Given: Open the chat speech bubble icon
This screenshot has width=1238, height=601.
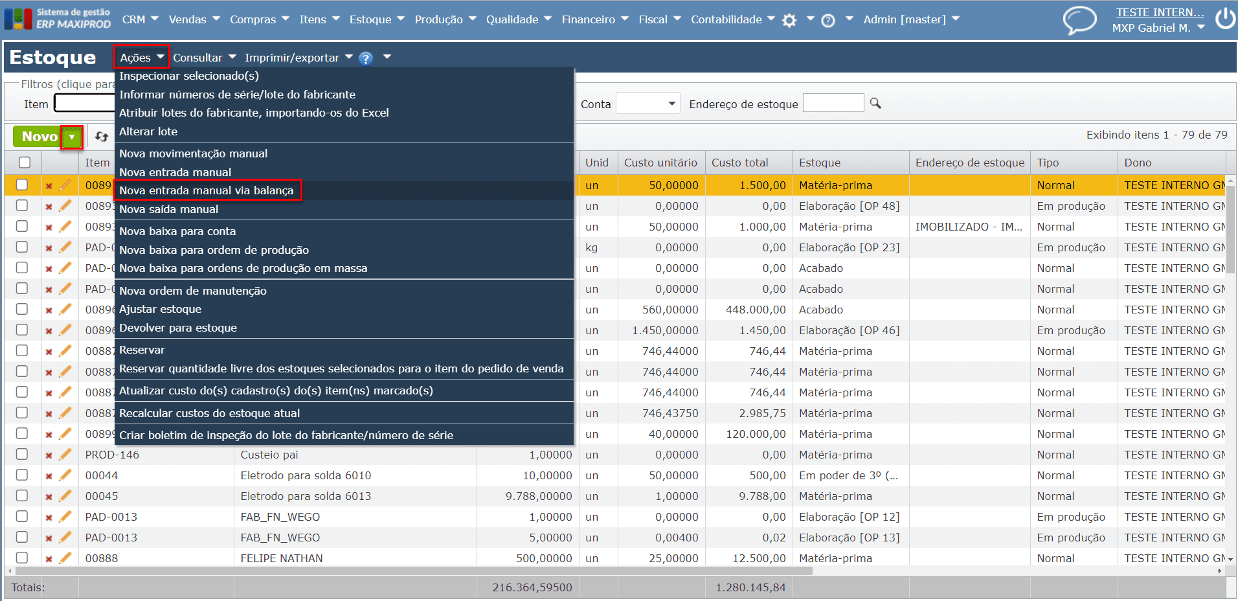Looking at the screenshot, I should (1079, 20).
